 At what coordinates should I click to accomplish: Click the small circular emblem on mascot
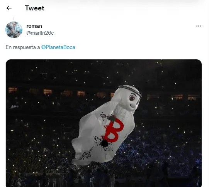tap(103, 116)
